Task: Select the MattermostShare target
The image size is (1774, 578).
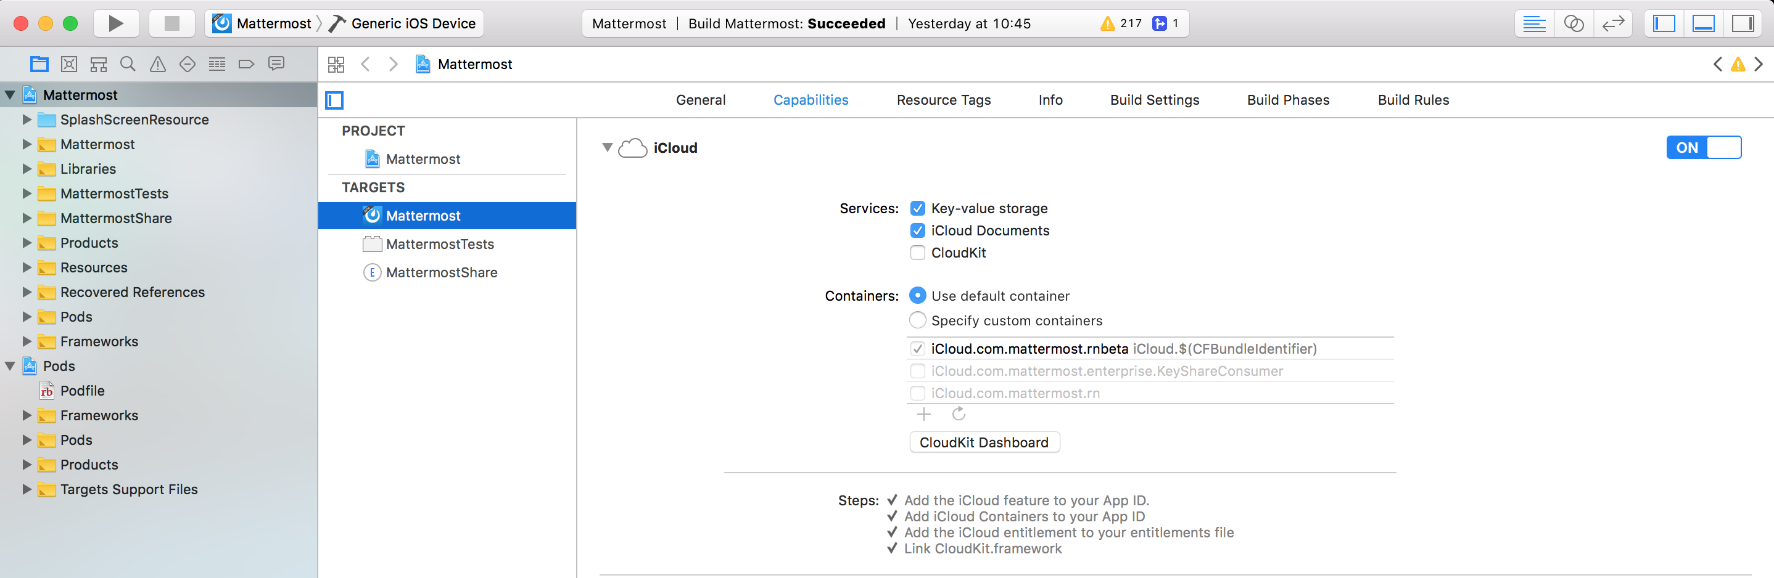Action: click(x=441, y=272)
